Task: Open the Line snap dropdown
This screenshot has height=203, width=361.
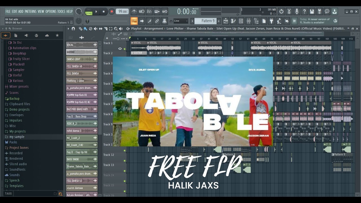Action: pos(180,21)
